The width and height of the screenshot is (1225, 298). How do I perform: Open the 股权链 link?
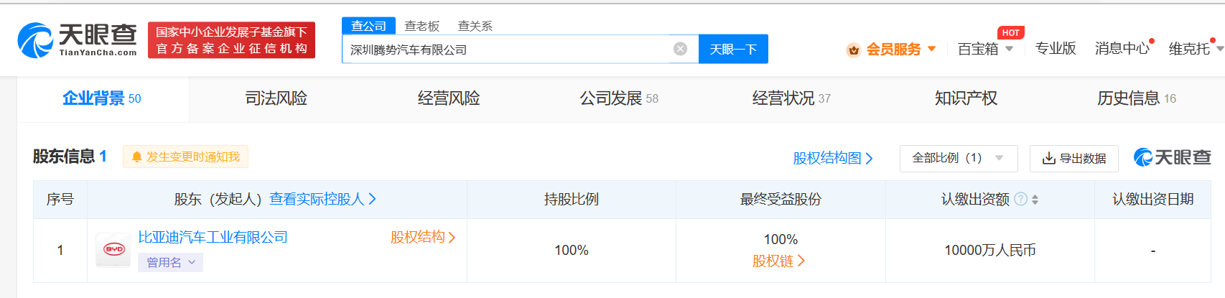pyautogui.click(x=778, y=261)
